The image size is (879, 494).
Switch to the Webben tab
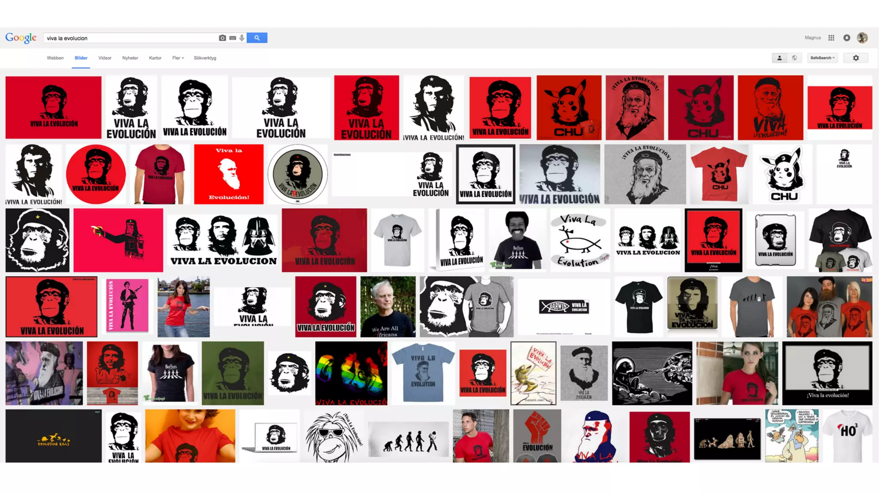coord(55,58)
